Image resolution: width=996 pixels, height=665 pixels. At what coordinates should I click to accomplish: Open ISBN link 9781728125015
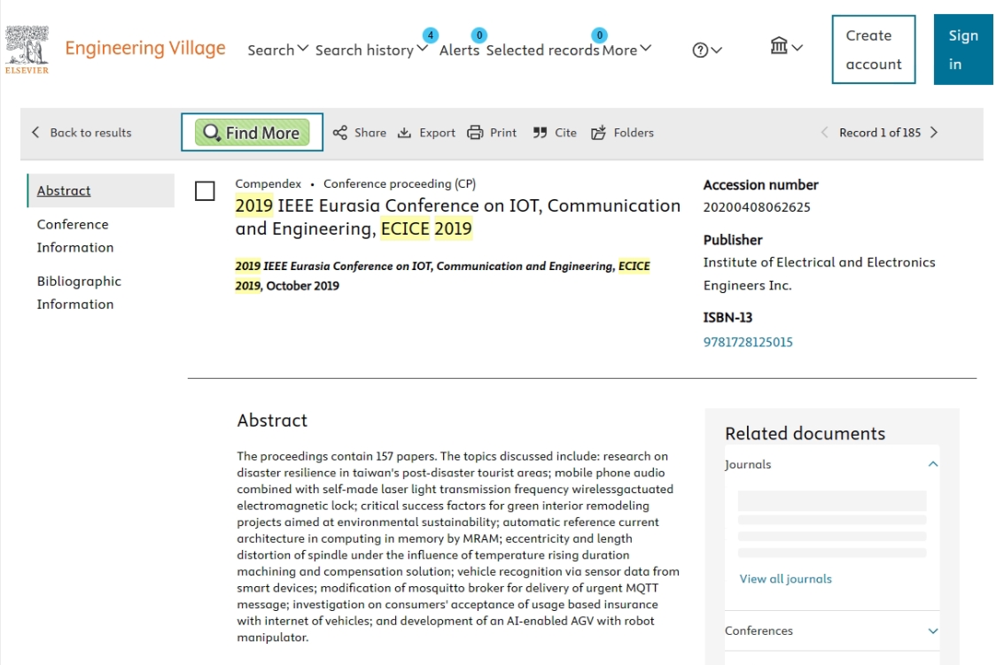click(748, 342)
